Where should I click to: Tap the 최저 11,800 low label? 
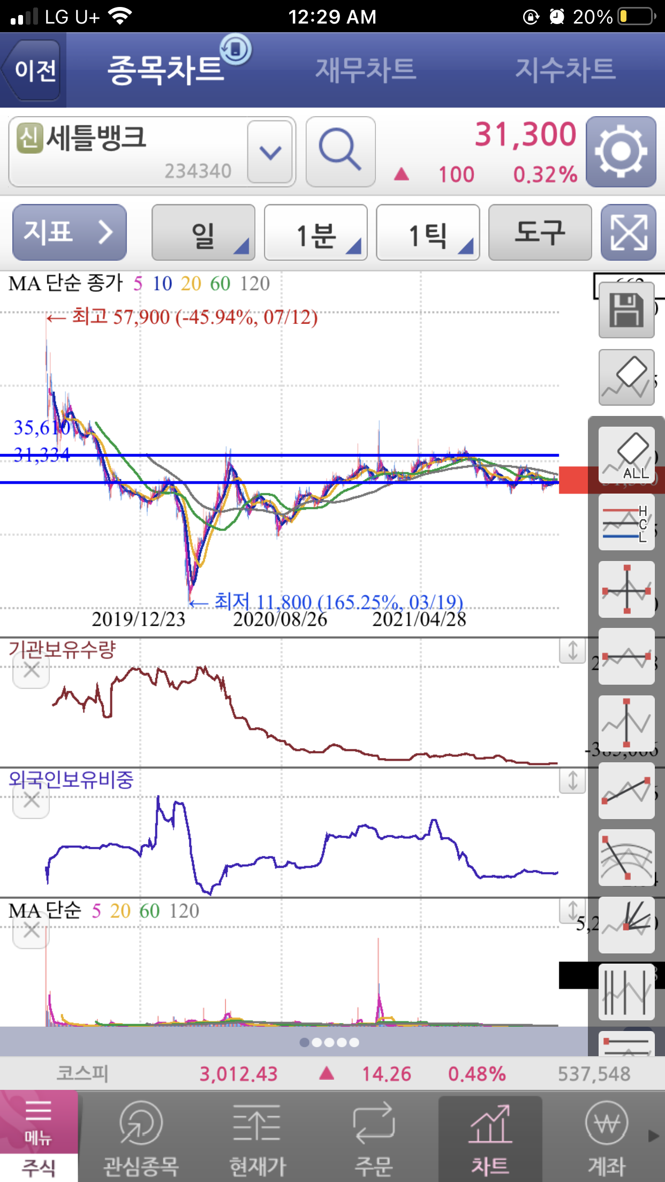pos(327,602)
